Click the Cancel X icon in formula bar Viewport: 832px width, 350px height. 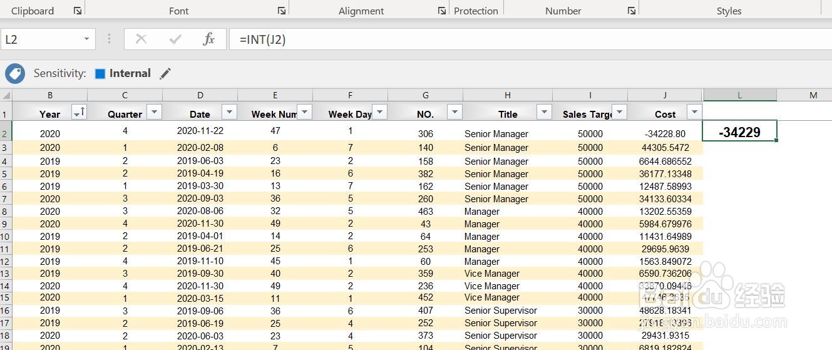[x=141, y=39]
